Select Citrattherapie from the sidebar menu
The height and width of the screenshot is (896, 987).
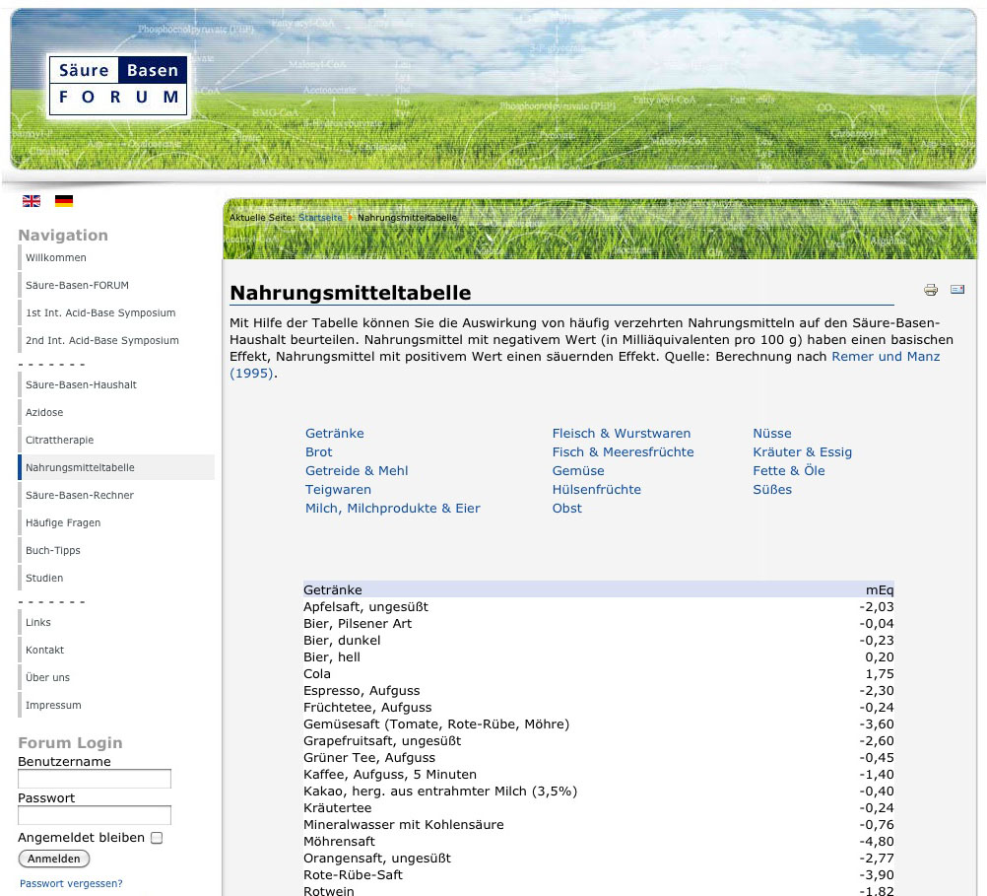click(60, 440)
